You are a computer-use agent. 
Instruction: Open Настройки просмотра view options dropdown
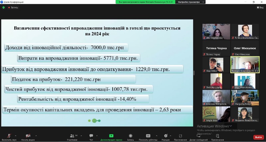pyautogui.click(x=190, y=2)
